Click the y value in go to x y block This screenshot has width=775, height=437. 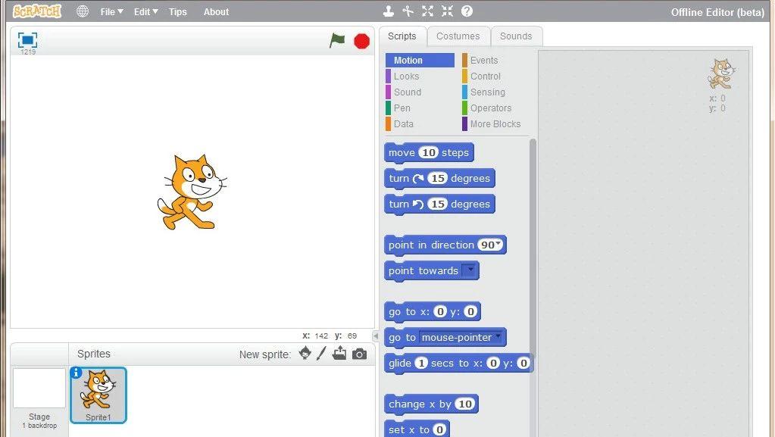click(x=470, y=311)
